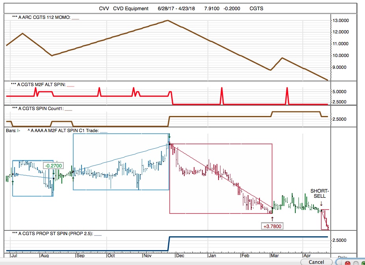Select the A ARC CGTS 112 MOMO label

pos(41,17)
